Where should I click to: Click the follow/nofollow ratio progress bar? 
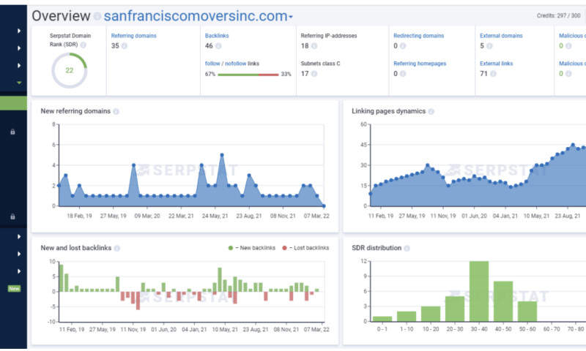[x=248, y=75]
